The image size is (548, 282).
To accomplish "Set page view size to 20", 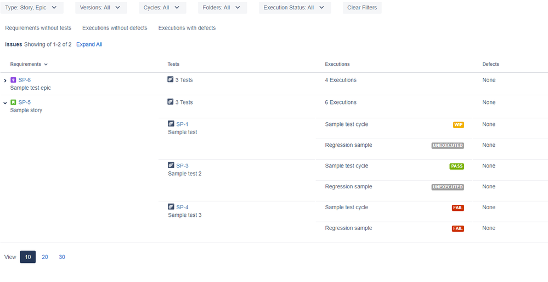I will pyautogui.click(x=45, y=257).
